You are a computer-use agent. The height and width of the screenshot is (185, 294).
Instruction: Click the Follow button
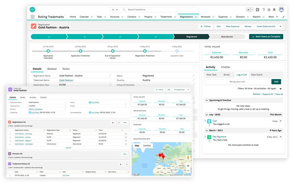206,26
